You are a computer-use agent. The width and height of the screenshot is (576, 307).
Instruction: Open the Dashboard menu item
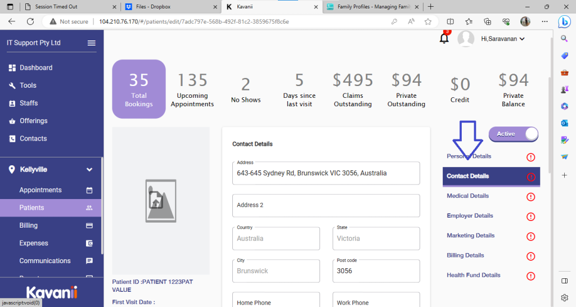pyautogui.click(x=36, y=68)
